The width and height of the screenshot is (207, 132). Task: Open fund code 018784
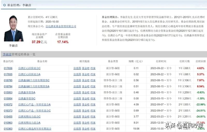[8, 86]
